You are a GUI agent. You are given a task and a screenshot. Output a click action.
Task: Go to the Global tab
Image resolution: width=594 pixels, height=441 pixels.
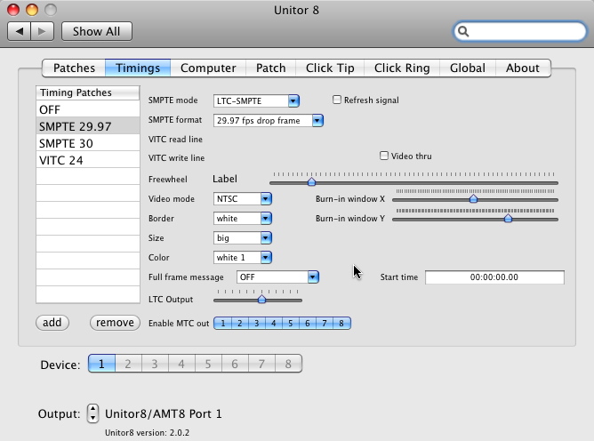468,68
